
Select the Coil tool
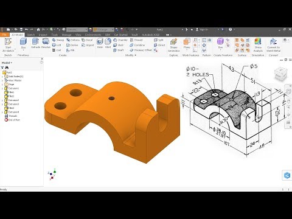click(57, 50)
